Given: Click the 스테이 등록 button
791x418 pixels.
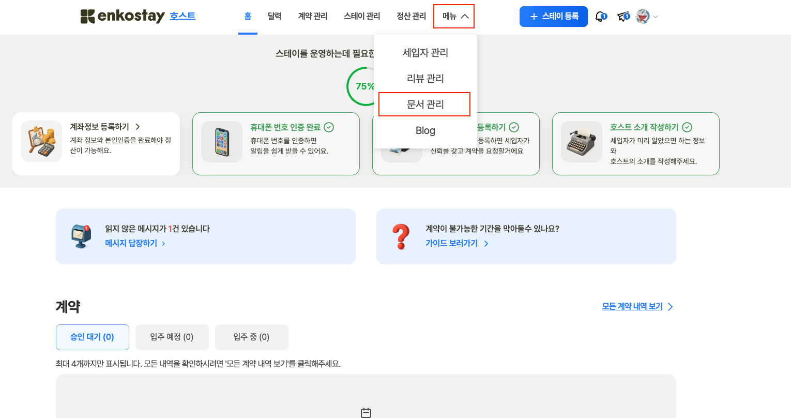Looking at the screenshot, I should 554,17.
